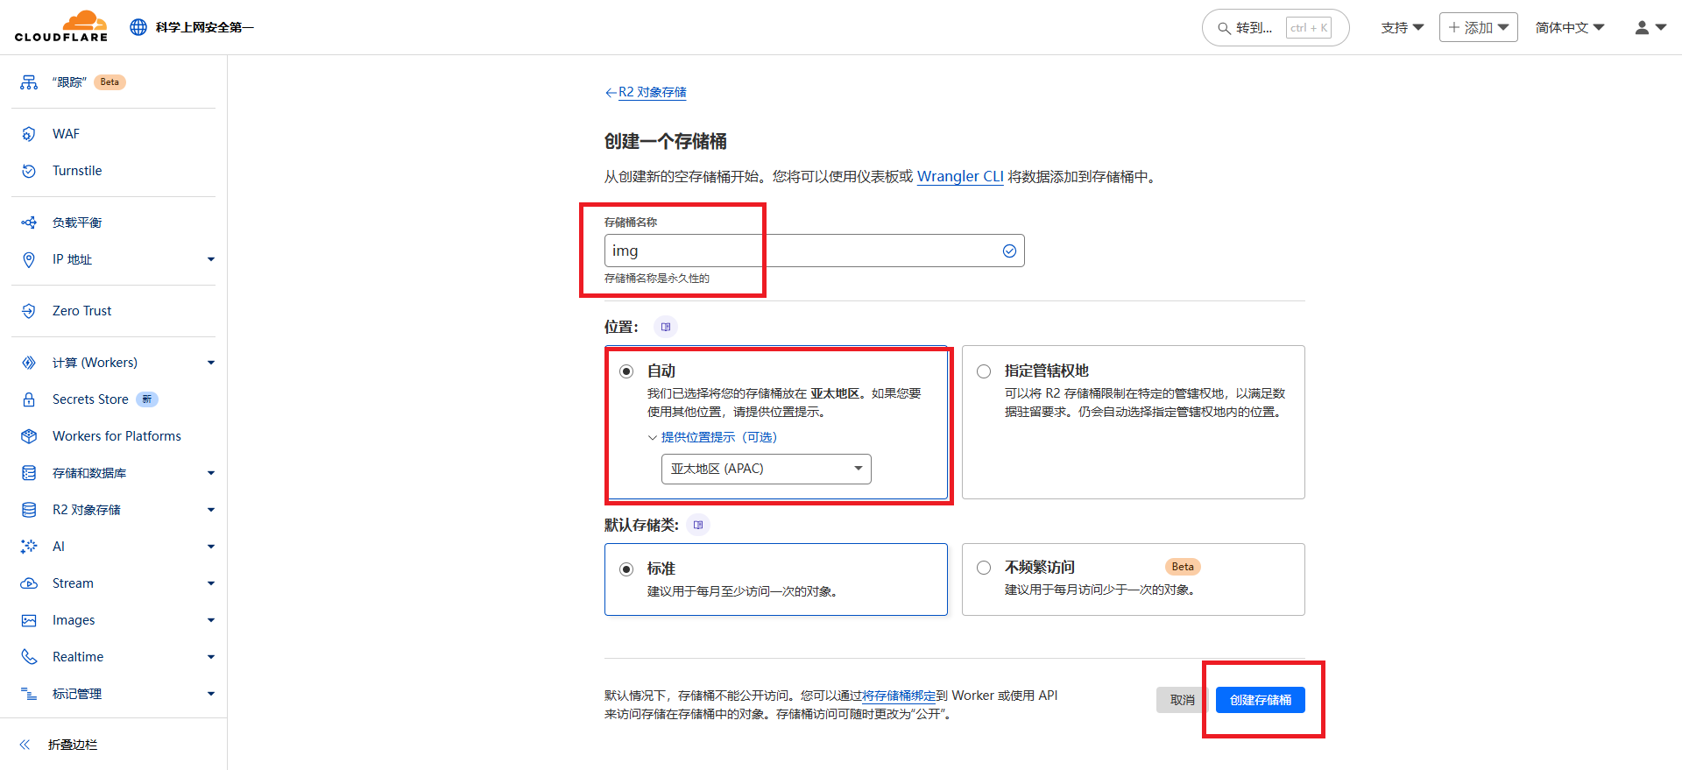Select the 指定管辖权地 radio button
The image size is (1682, 770).
[984, 371]
